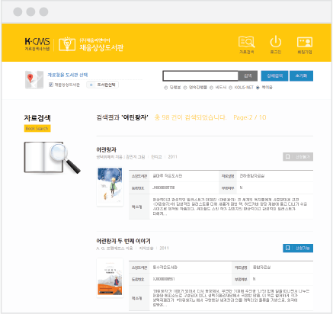Click the 자료검색 sidebar heading
This screenshot has height=314, width=333.
tap(37, 118)
